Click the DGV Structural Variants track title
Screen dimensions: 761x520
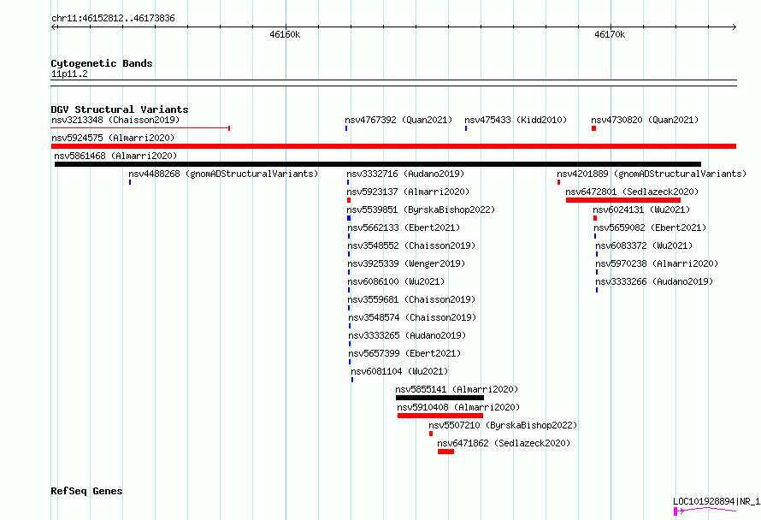(120, 109)
